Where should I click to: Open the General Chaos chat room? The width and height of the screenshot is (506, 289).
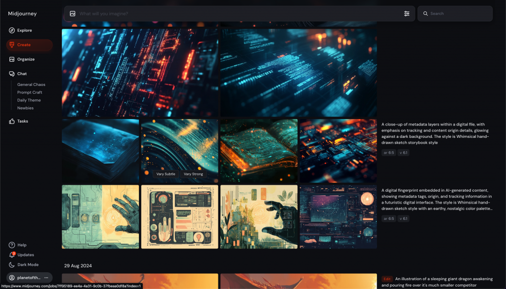coord(31,84)
